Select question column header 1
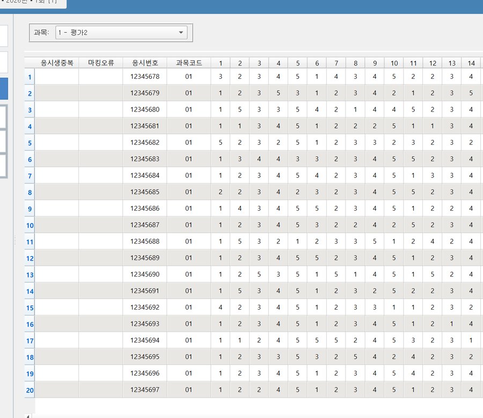Screen dimensions: 483x418 [220, 63]
